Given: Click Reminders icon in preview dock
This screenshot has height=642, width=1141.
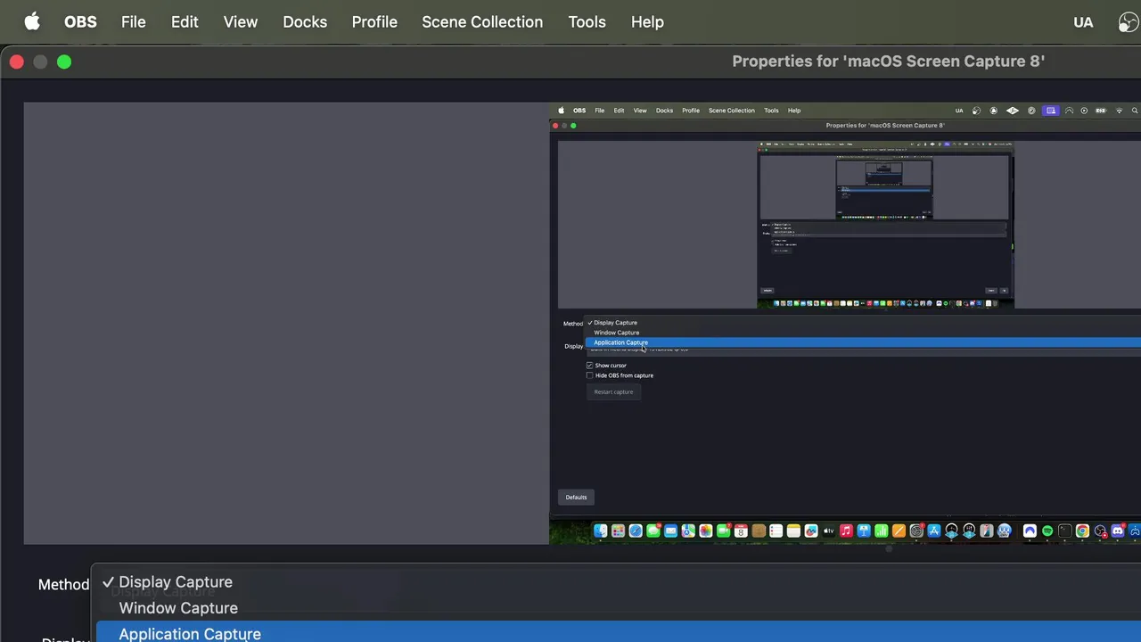Looking at the screenshot, I should coord(776,531).
